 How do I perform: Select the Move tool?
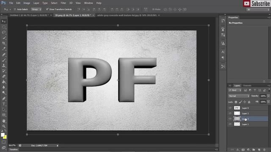[x=4, y=22]
